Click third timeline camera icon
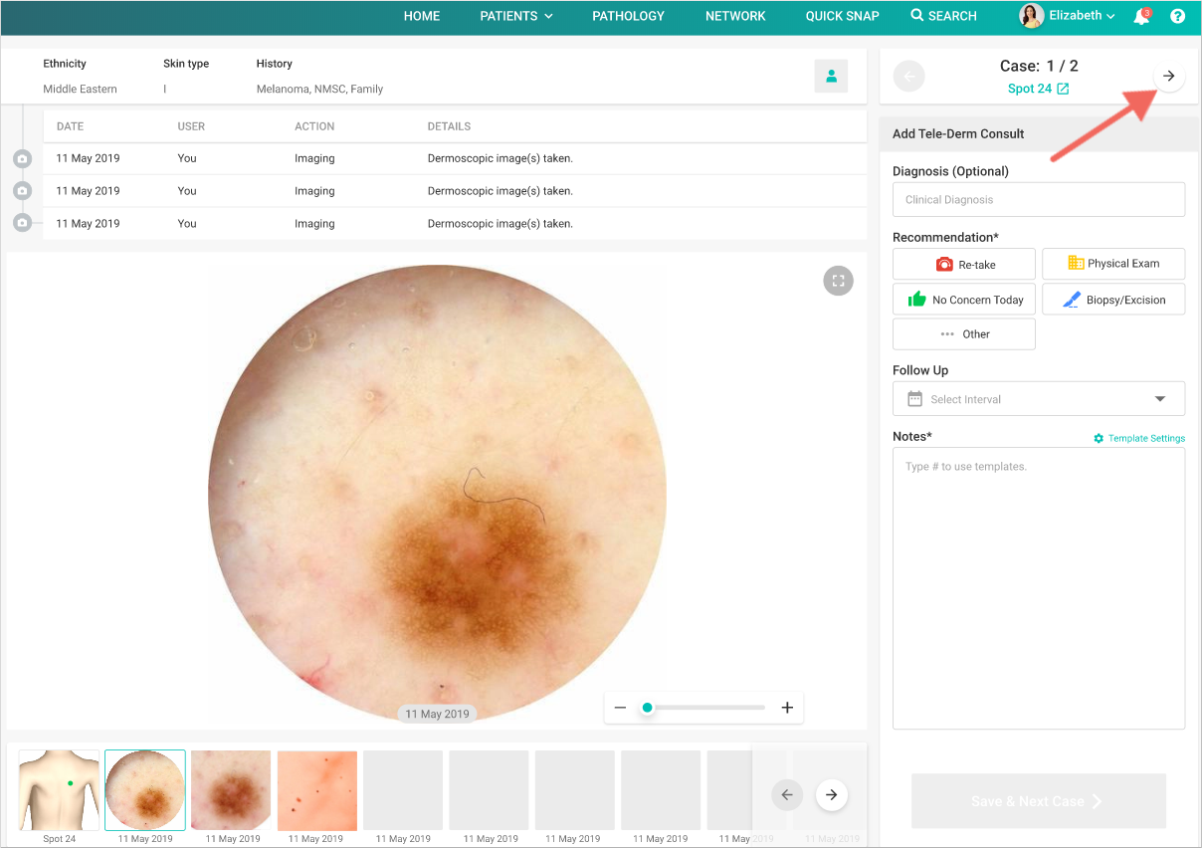Image resolution: width=1202 pixels, height=848 pixels. (23, 222)
